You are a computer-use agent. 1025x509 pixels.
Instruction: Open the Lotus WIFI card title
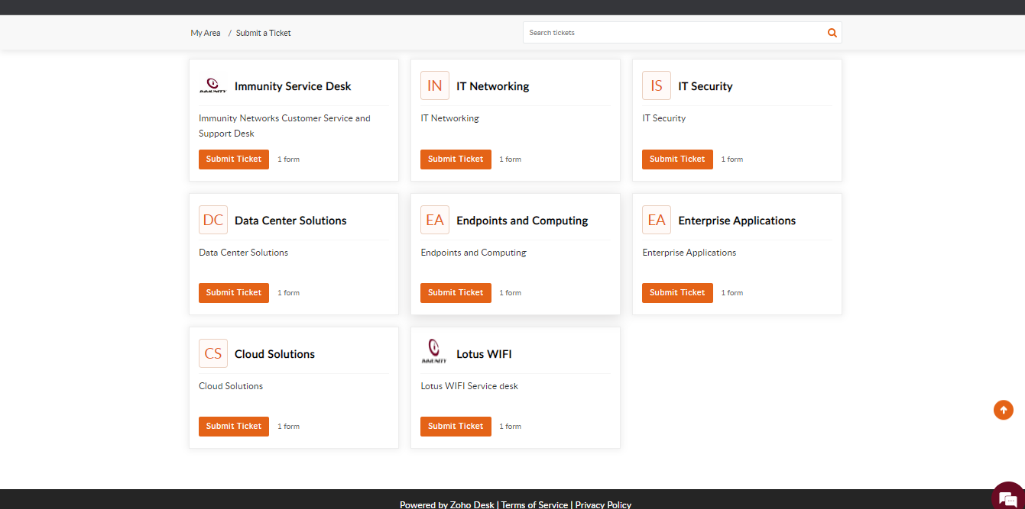[x=484, y=354]
